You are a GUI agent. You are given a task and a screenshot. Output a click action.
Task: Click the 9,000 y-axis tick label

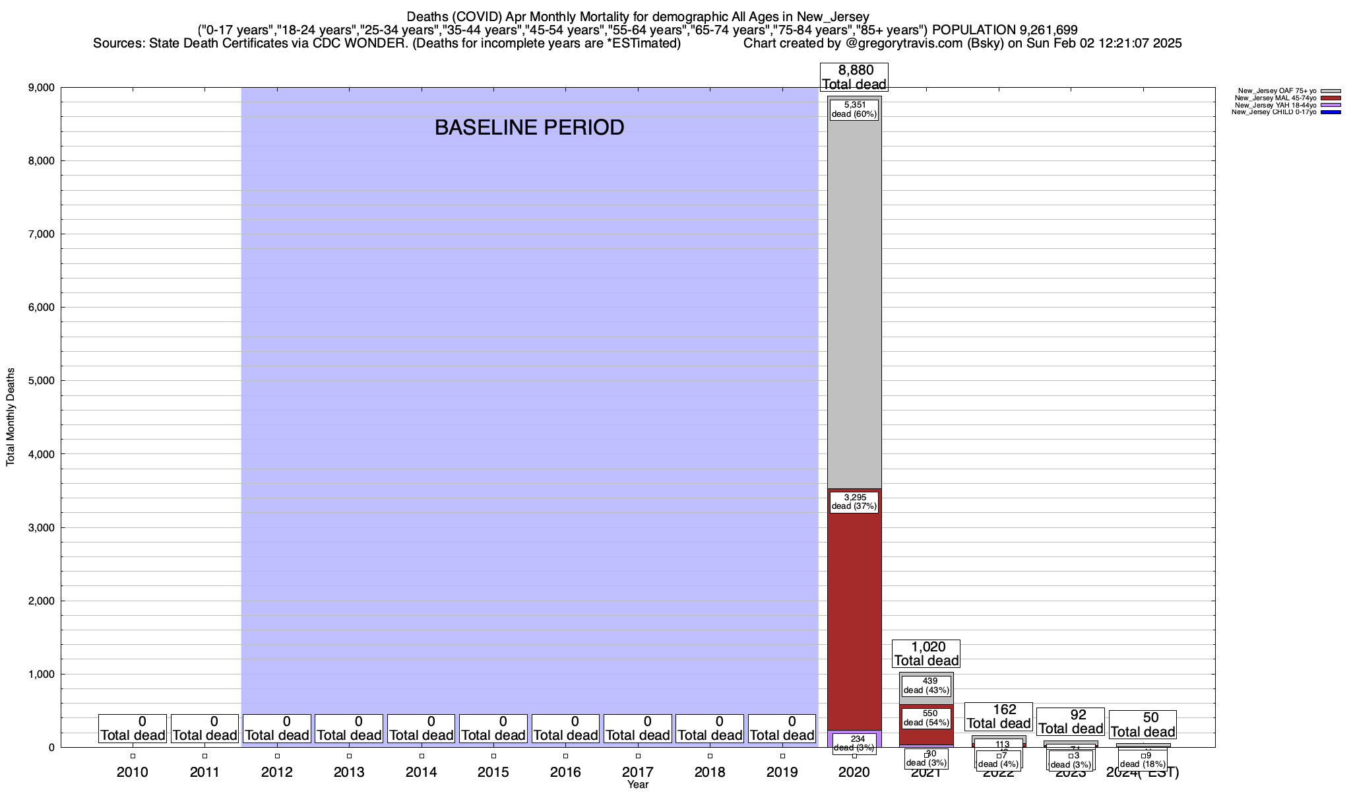(42, 88)
